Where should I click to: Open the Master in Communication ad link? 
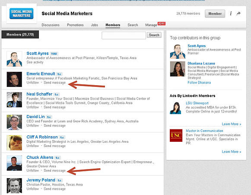click(204, 131)
